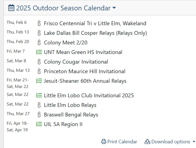Screen dimensions: 196x148
Task: Click the results icon beside Jesuit-Sheaner Relays
Action: tap(39, 81)
